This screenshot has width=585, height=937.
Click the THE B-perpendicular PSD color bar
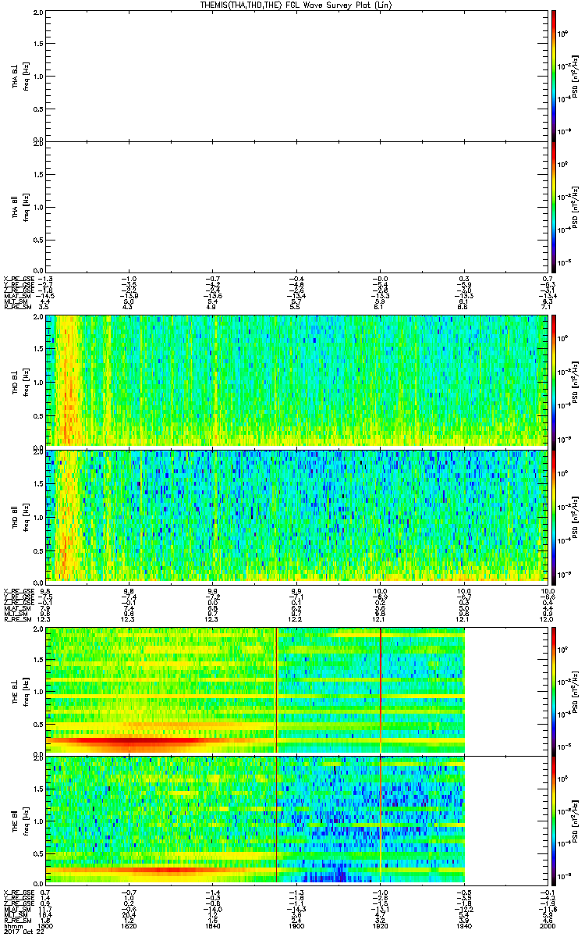pyautogui.click(x=553, y=690)
